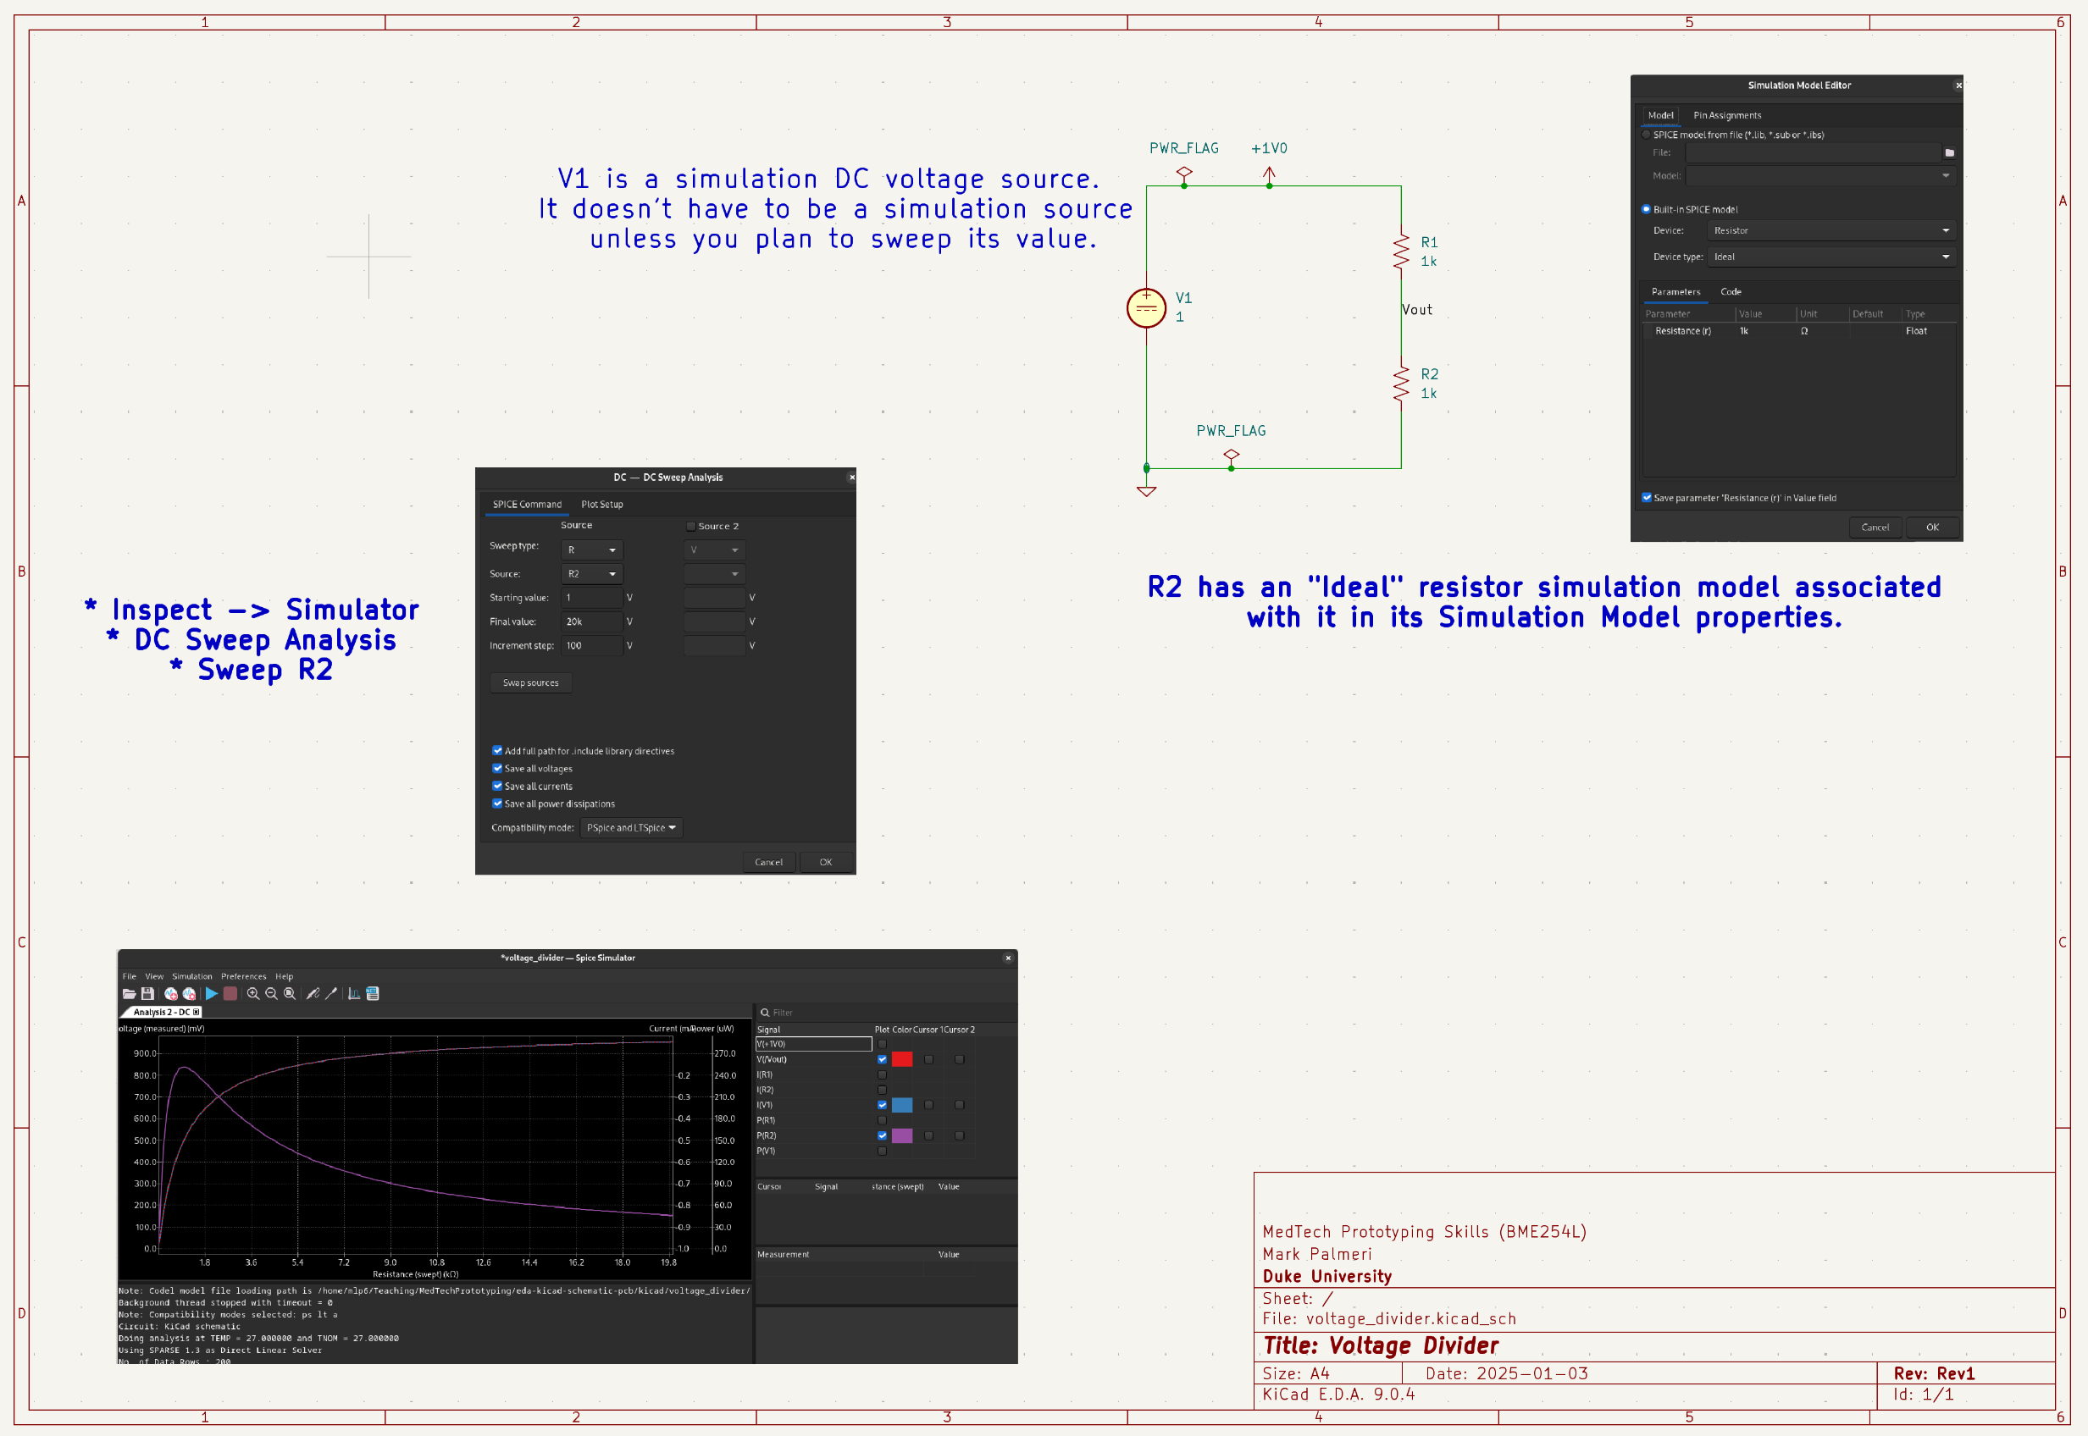Uncheck Save all voltages checkbox
Screen dimensions: 2088x1436
[x=496, y=769]
